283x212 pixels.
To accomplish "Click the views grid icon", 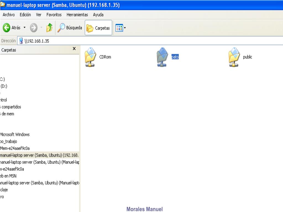I will pos(119,28).
